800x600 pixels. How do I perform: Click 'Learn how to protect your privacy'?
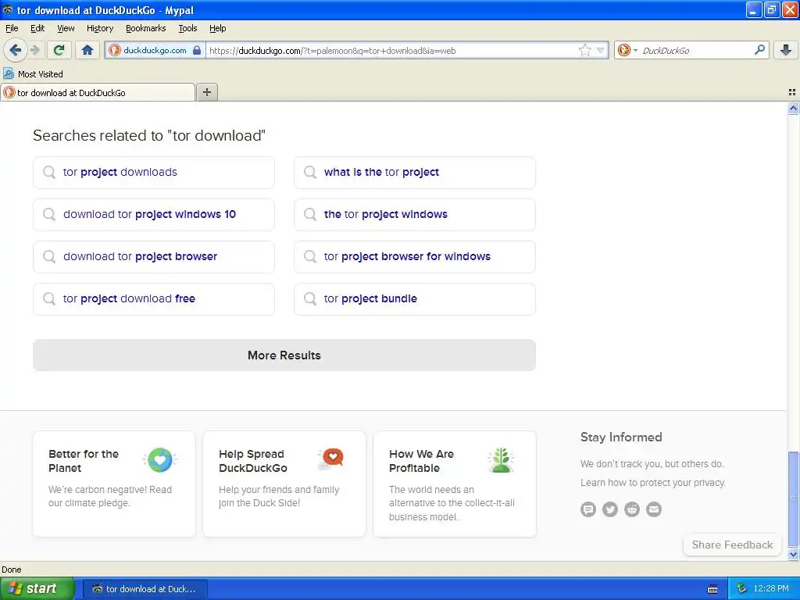[x=652, y=483]
